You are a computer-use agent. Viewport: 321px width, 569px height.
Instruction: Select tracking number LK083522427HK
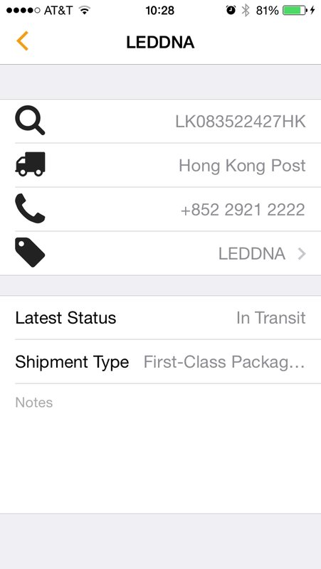[241, 122]
